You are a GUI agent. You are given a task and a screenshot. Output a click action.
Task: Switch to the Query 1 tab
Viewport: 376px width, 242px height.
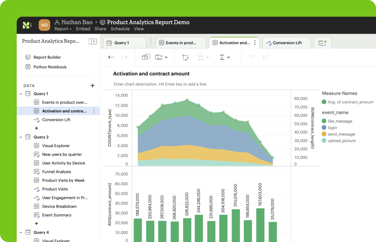(x=125, y=43)
